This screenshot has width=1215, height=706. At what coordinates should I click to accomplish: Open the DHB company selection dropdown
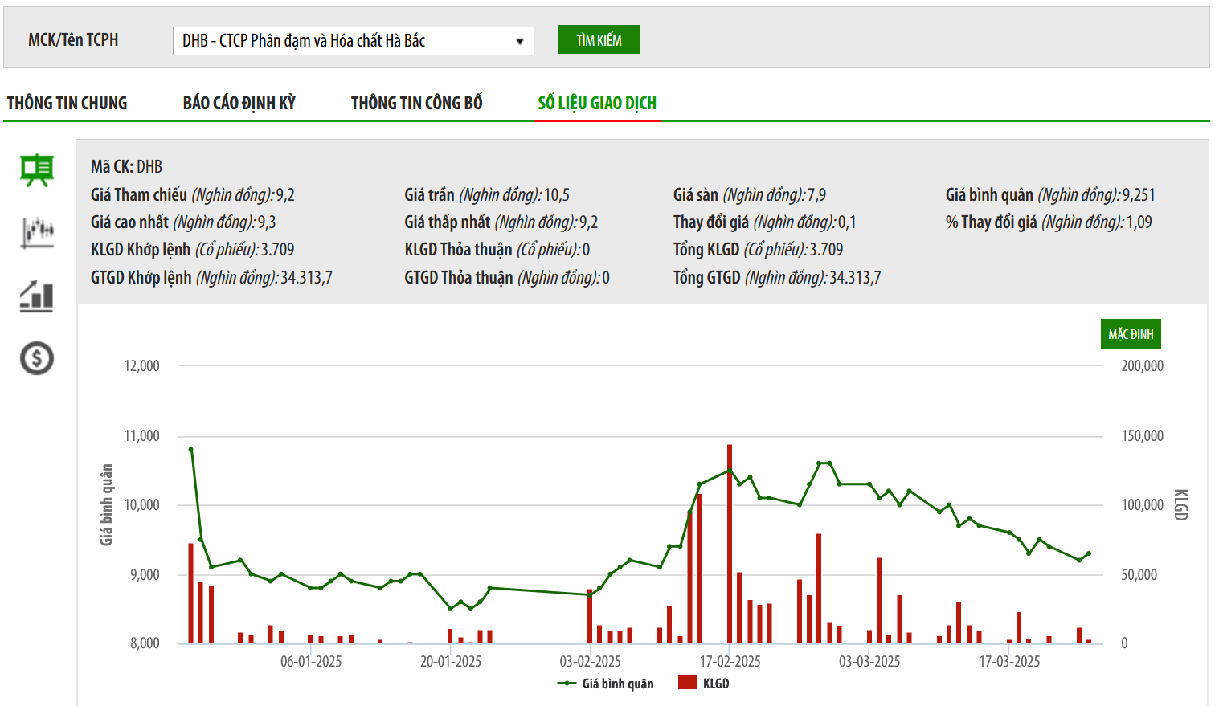click(346, 41)
